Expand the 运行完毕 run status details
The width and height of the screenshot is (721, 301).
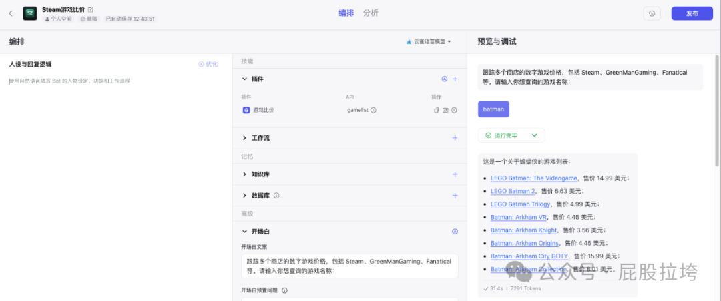click(x=534, y=135)
